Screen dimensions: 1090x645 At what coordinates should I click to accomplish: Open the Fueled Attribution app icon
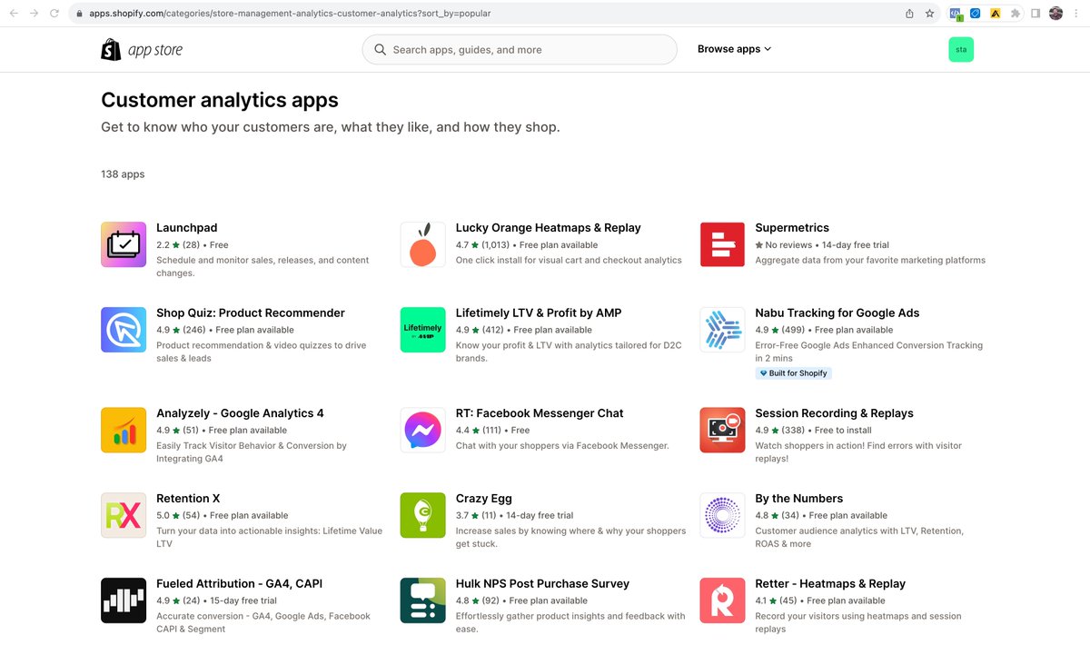coord(124,600)
